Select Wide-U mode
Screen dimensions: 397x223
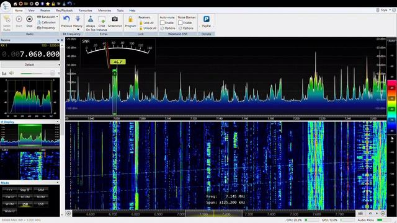[10, 211]
